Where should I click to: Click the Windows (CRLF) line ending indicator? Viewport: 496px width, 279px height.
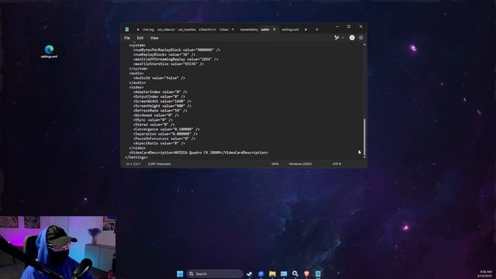pos(300,164)
